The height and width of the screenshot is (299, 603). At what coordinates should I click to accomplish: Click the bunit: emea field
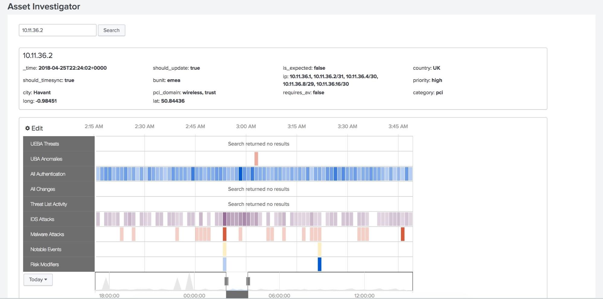coord(167,80)
